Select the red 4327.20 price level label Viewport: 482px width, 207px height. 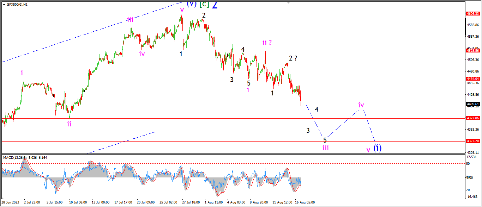473,141
